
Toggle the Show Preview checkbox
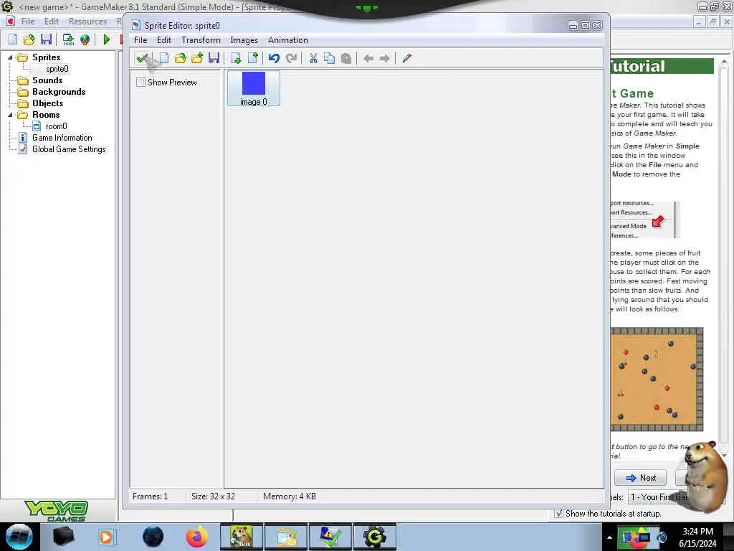(x=140, y=83)
